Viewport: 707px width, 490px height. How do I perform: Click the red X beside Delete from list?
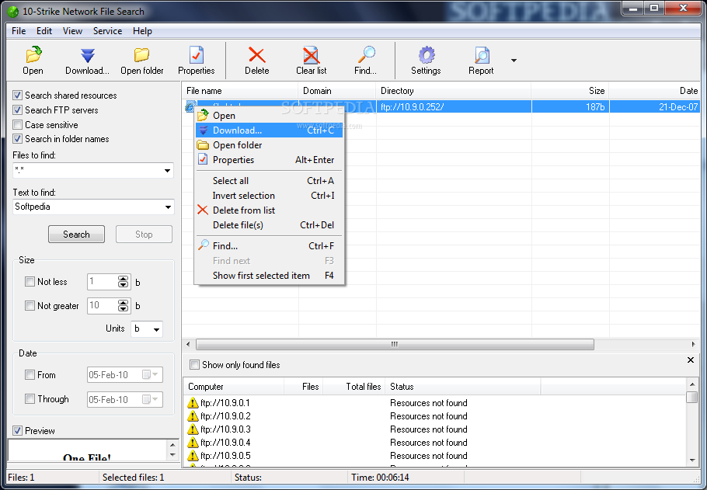pos(203,210)
